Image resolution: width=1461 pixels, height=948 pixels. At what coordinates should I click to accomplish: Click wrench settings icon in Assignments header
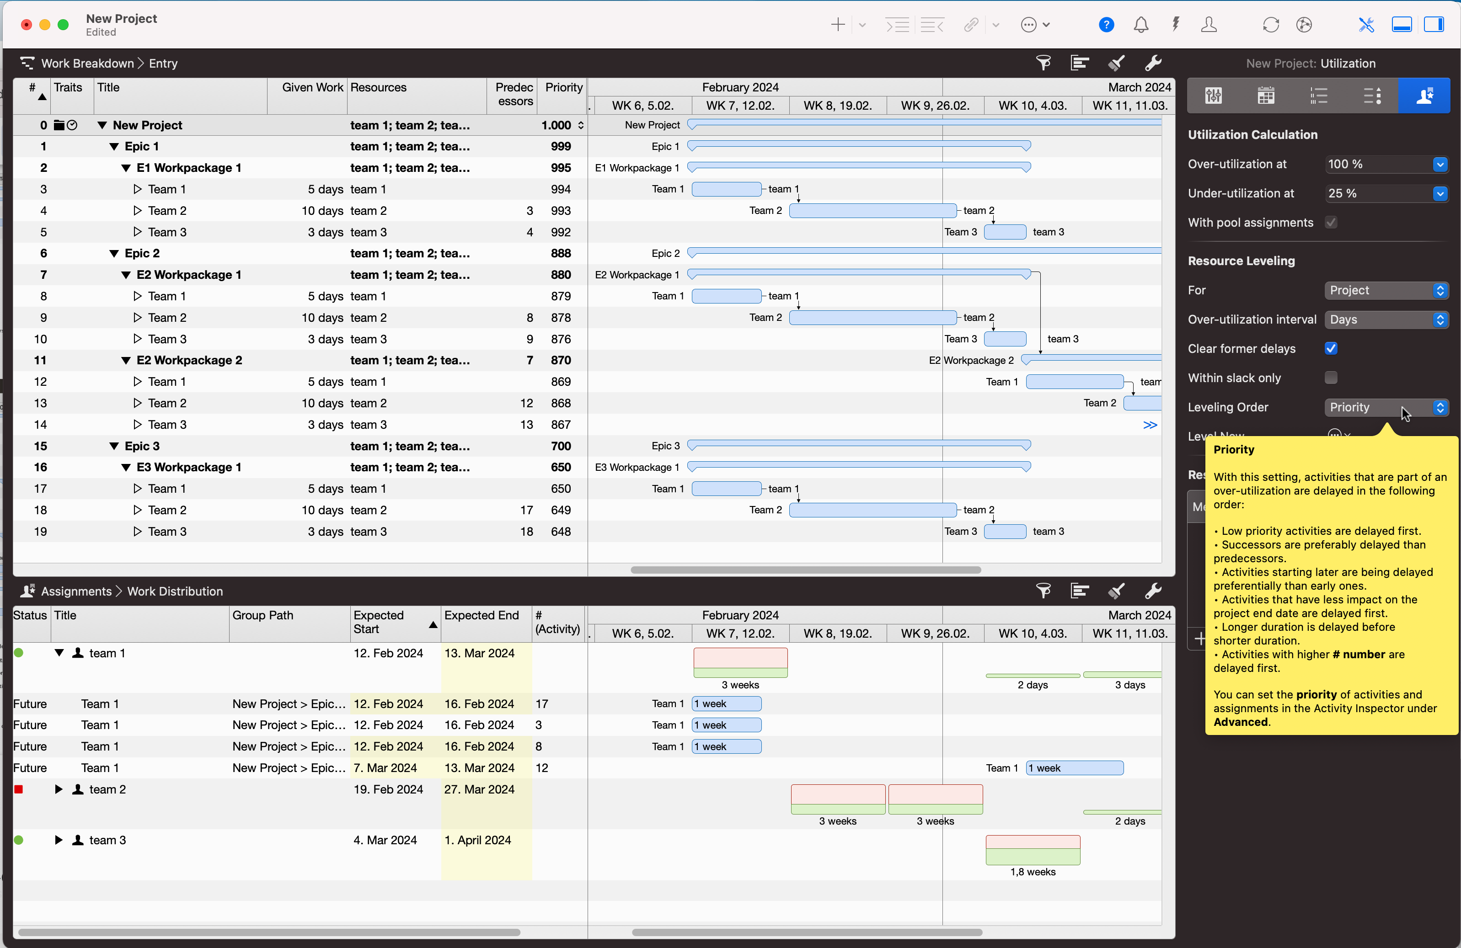click(1153, 591)
